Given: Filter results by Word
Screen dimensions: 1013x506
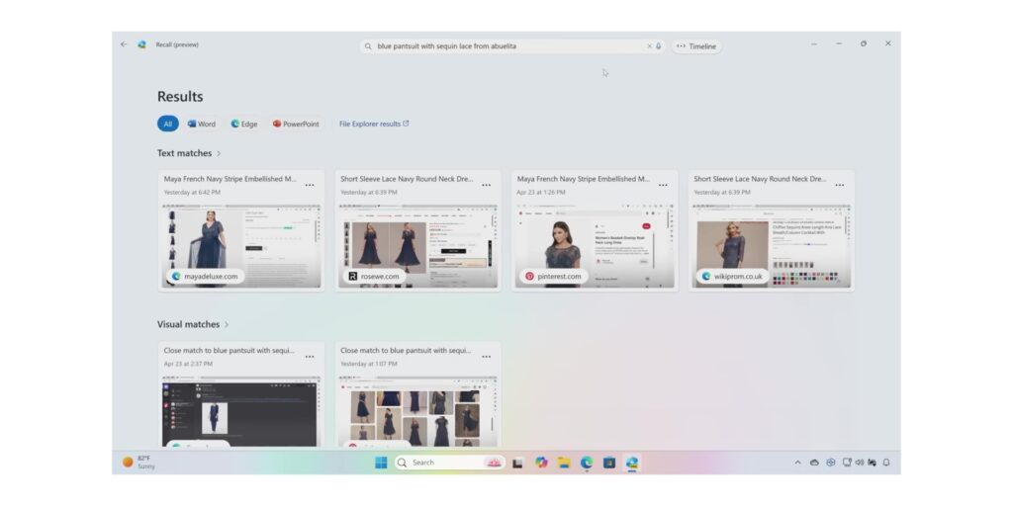Looking at the screenshot, I should coord(202,124).
